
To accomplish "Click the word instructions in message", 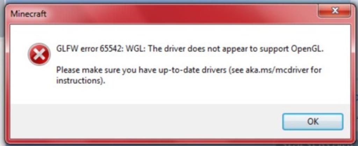I will (79, 81).
